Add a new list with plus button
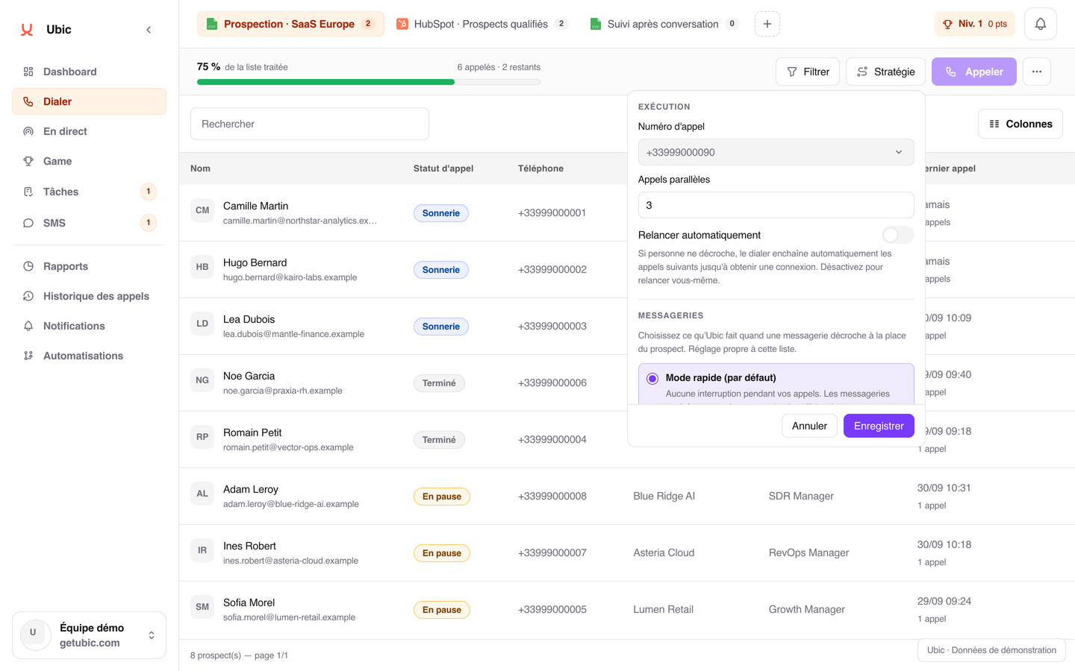The width and height of the screenshot is (1075, 671). 767,24
